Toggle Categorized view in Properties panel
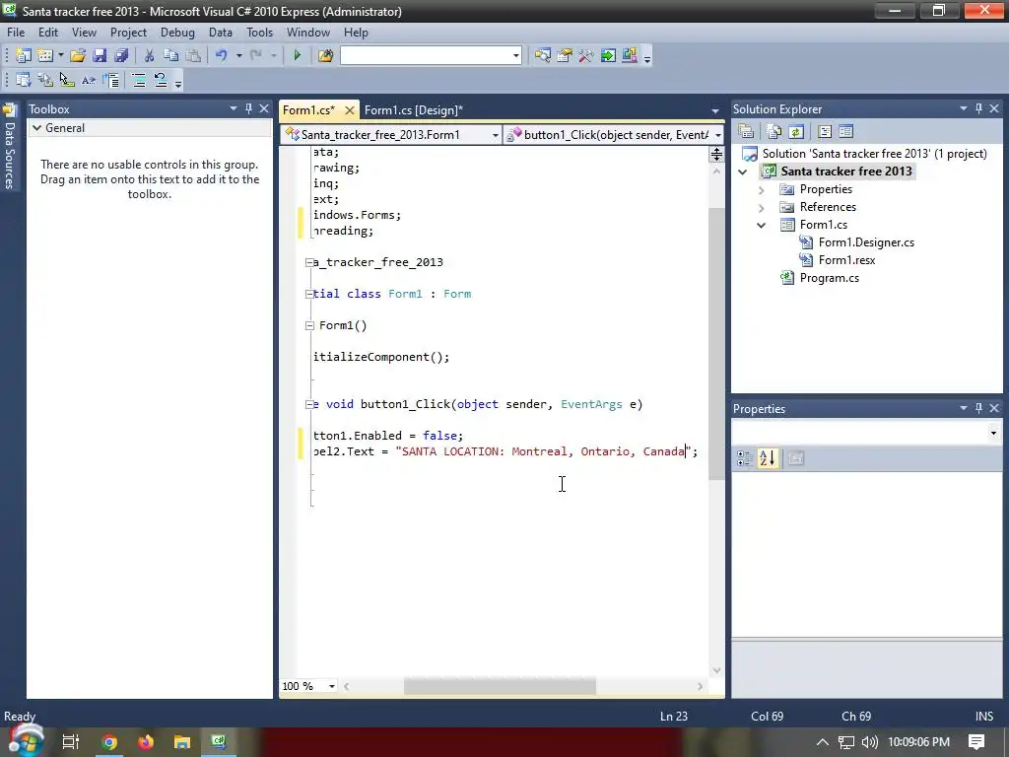Viewport: 1009px width, 757px height. point(745,457)
